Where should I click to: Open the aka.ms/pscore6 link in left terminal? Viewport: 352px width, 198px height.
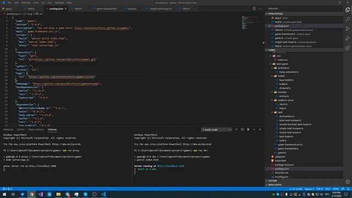[67, 144]
